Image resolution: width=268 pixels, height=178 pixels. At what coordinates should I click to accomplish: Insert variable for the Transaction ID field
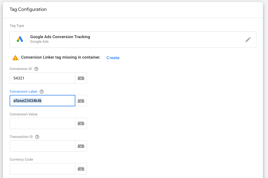pos(81,146)
